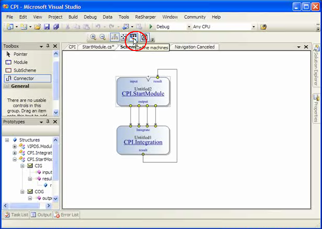Click the Save icon in toolbar

(47, 27)
